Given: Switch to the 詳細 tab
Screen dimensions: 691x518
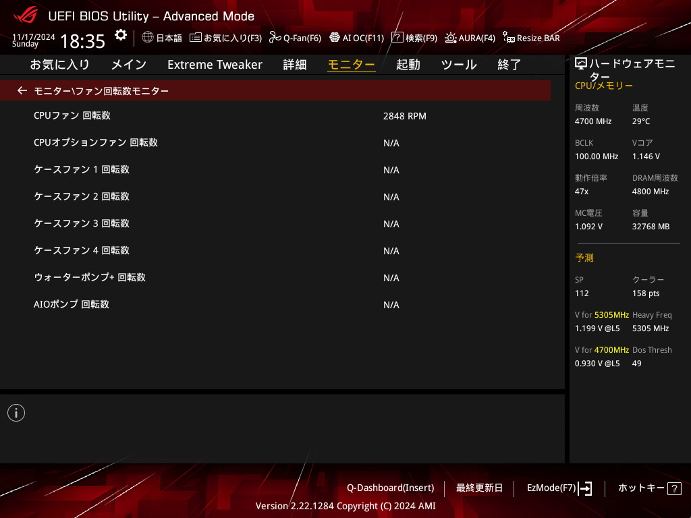Looking at the screenshot, I should click(295, 64).
